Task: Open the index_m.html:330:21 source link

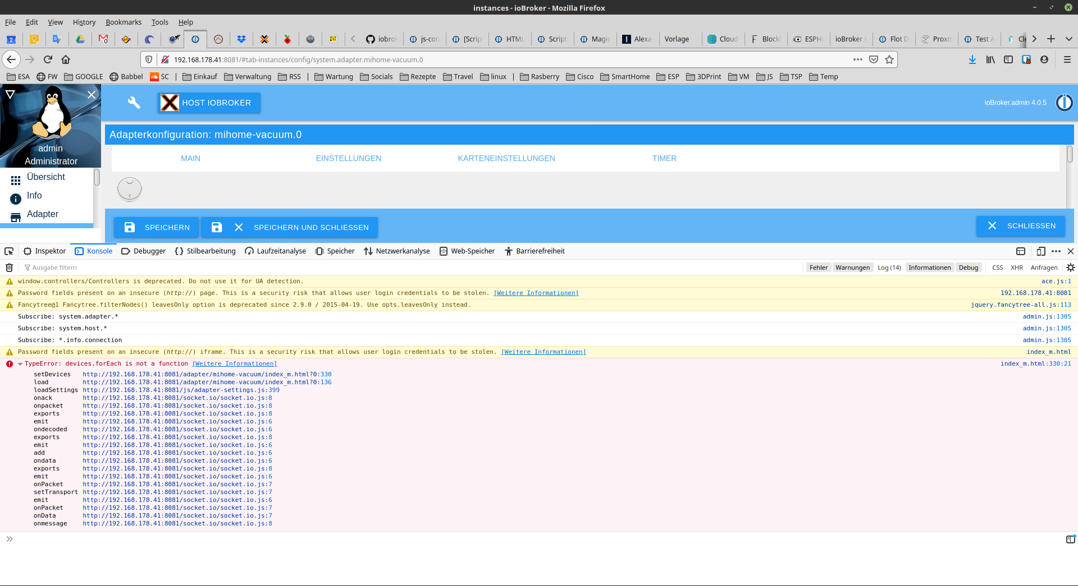Action: click(1036, 364)
